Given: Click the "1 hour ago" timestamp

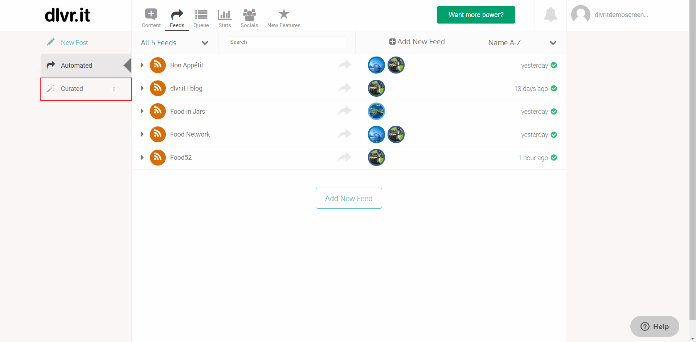Looking at the screenshot, I should pos(533,158).
